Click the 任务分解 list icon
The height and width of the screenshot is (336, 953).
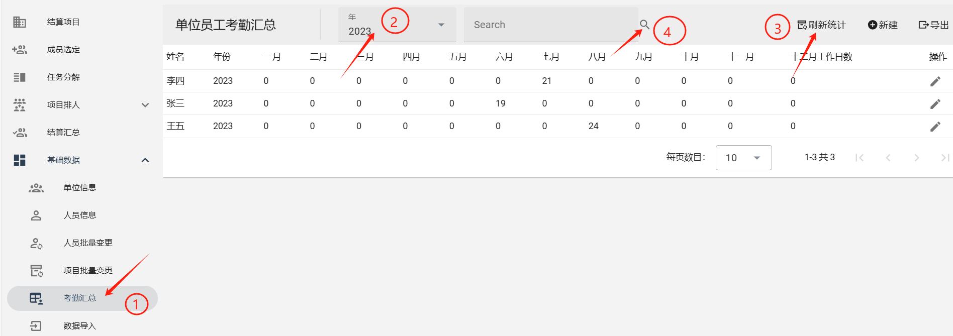click(x=20, y=77)
